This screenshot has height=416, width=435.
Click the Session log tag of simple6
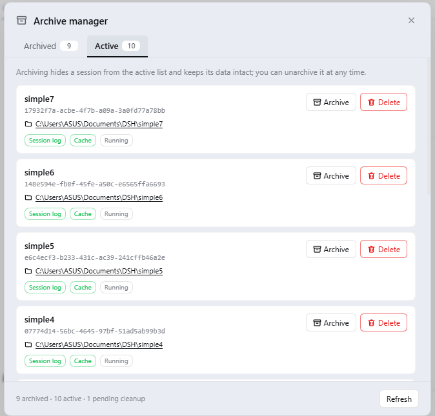pyautogui.click(x=45, y=214)
